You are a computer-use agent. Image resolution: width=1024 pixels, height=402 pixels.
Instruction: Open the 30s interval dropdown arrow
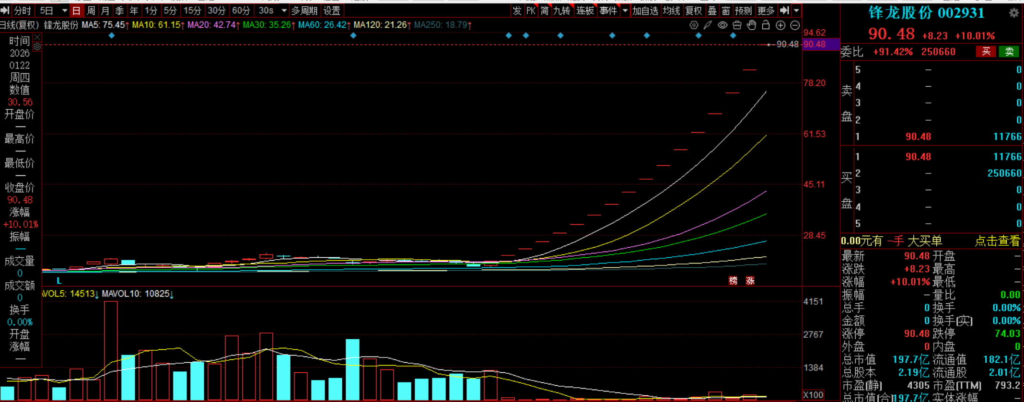point(284,11)
